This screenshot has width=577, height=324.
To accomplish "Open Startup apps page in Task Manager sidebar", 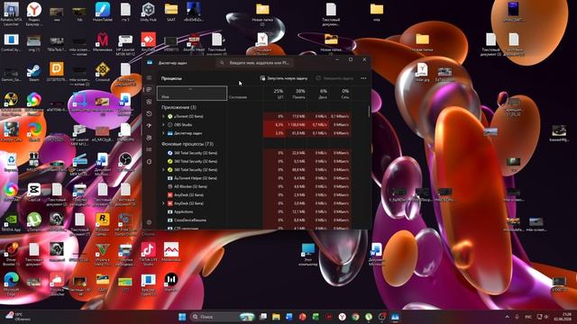I will [149, 126].
